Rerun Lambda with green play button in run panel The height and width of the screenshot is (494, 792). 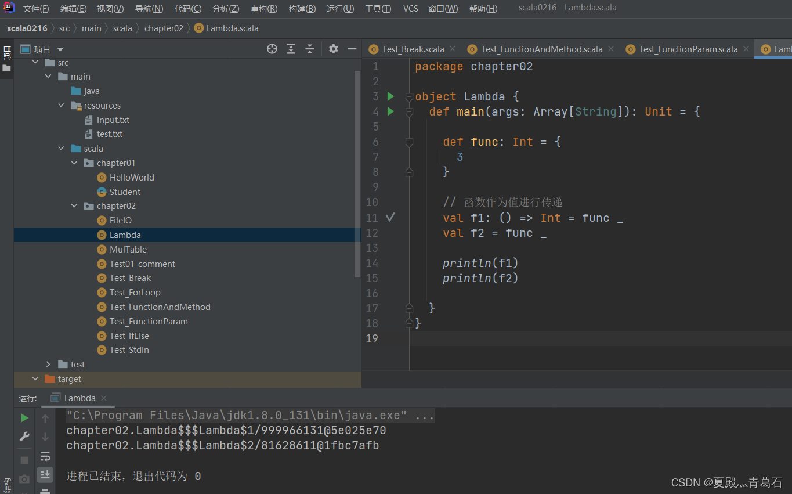click(24, 418)
